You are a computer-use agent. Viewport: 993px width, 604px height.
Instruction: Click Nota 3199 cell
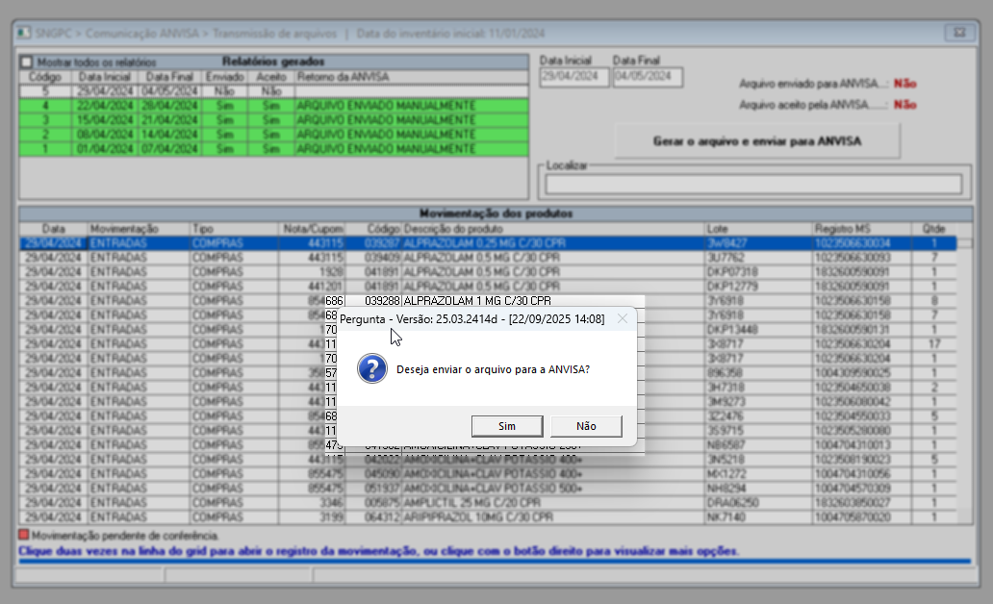point(313,517)
